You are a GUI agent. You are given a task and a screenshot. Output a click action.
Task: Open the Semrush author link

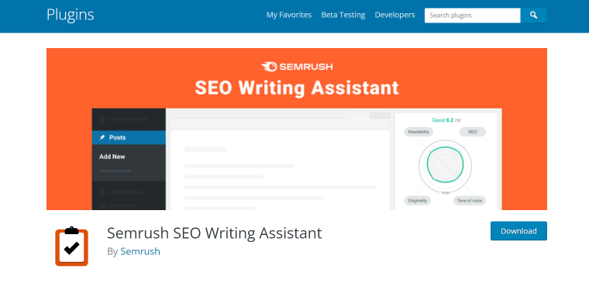[140, 251]
